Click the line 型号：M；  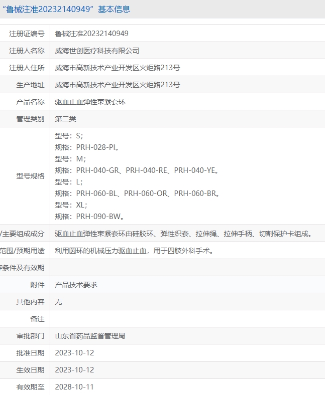pos(70,159)
